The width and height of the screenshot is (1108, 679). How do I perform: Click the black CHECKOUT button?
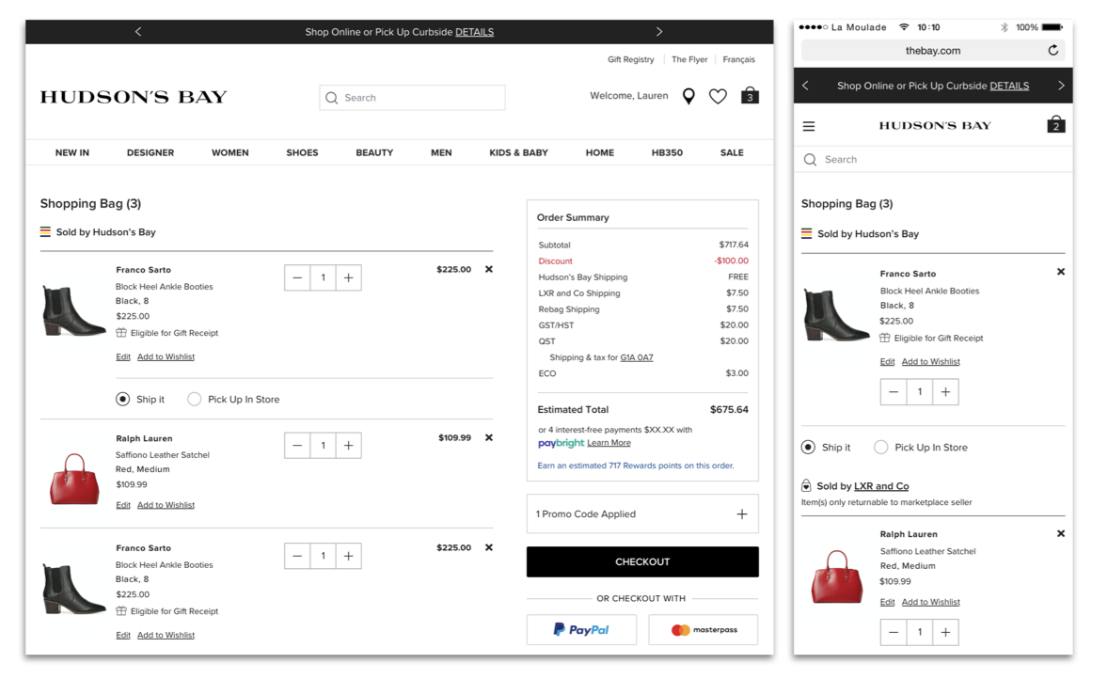pyautogui.click(x=642, y=561)
